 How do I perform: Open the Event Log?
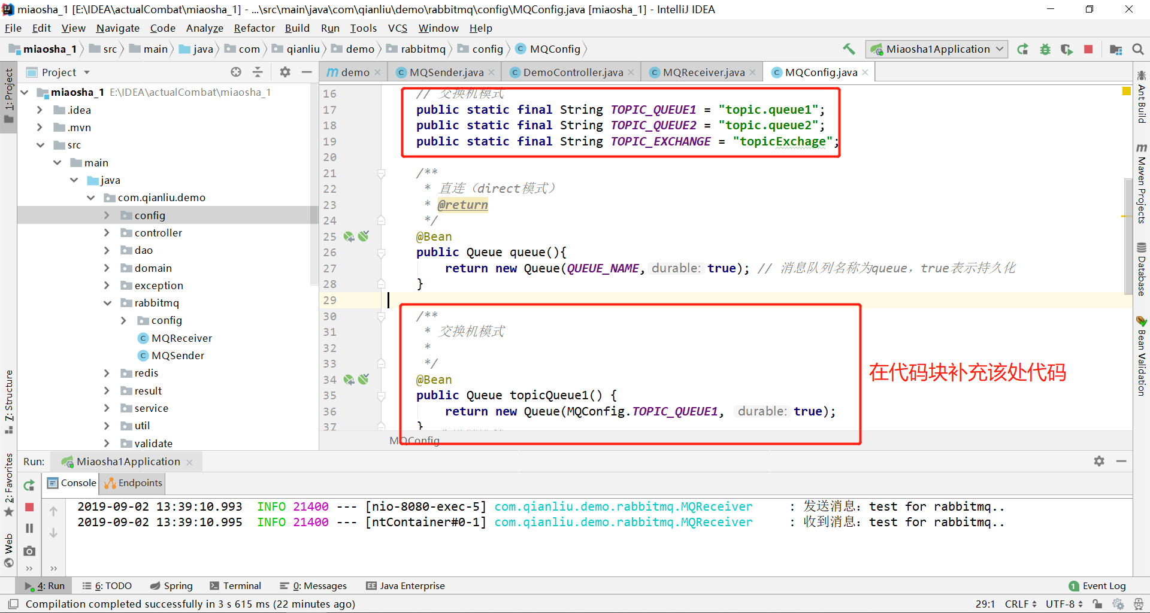[x=1097, y=585]
